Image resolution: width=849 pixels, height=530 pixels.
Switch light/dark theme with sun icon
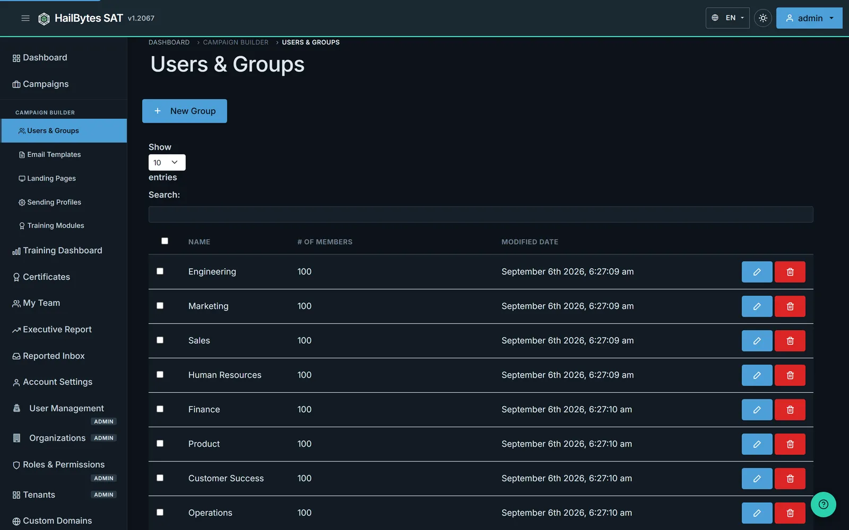(763, 18)
